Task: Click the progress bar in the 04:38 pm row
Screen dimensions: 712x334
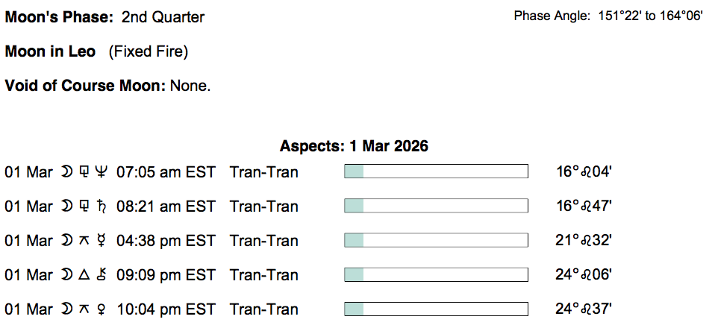Action: [436, 241]
